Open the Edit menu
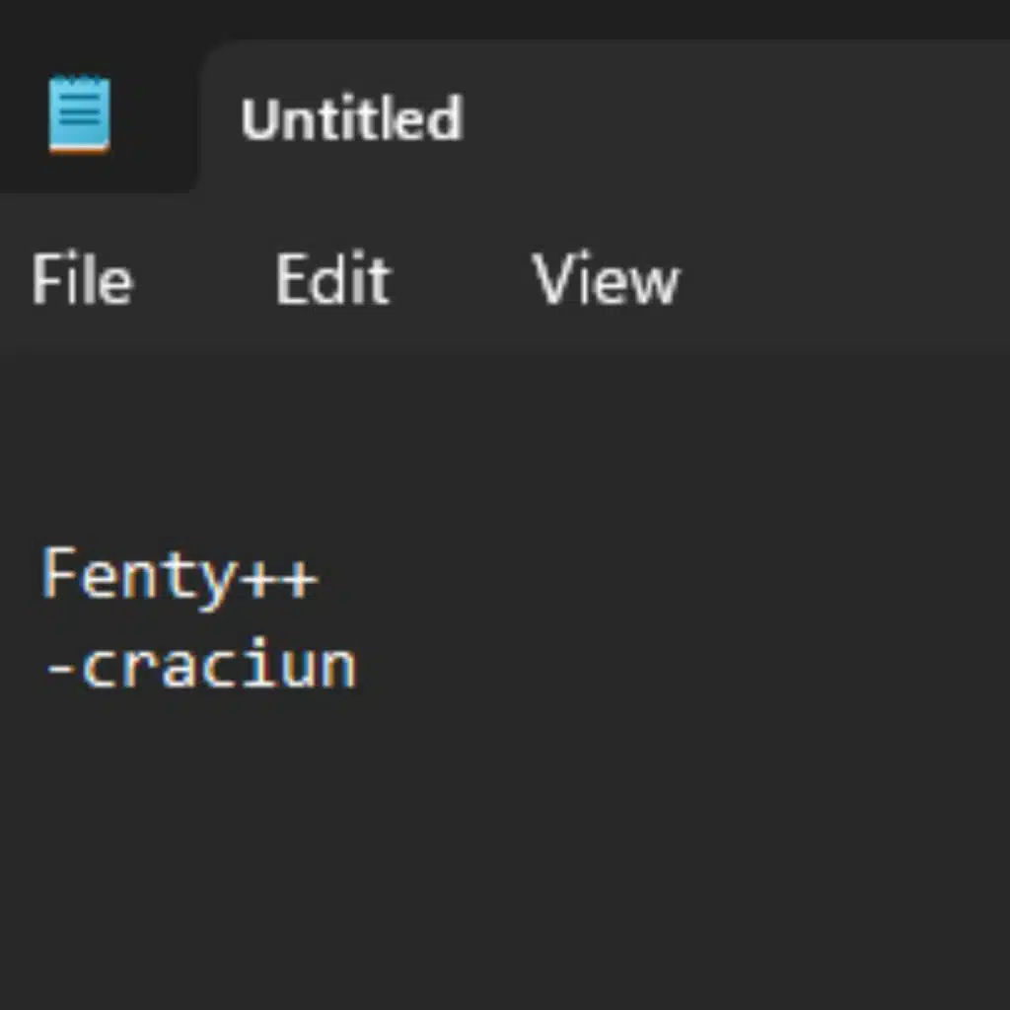Screen dimensions: 1010x1010 click(x=333, y=281)
